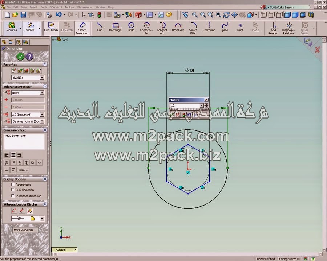Click the Smart Dimension tool
Screen dimensions: 327x261
coord(82,28)
